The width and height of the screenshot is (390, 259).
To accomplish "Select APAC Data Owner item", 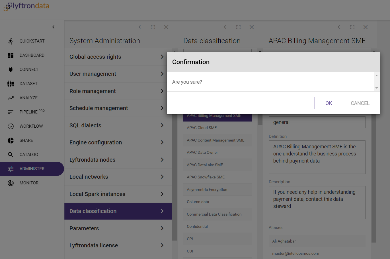I will click(x=217, y=152).
